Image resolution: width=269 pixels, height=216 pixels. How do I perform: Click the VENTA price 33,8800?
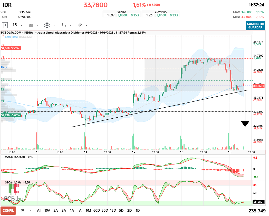(x=121, y=15)
